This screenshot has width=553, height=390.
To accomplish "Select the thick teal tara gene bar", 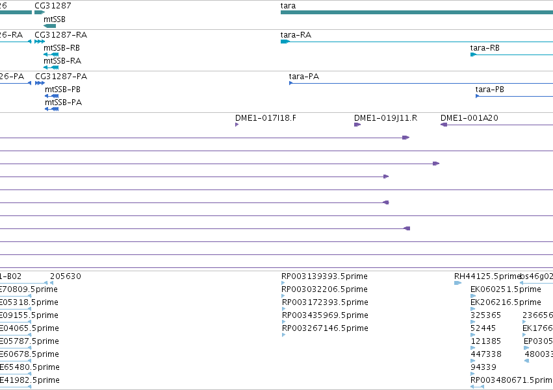I will point(417,12).
